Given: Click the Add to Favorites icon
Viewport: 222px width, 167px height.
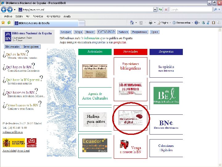Looking at the screenshot, I should click(9, 23).
